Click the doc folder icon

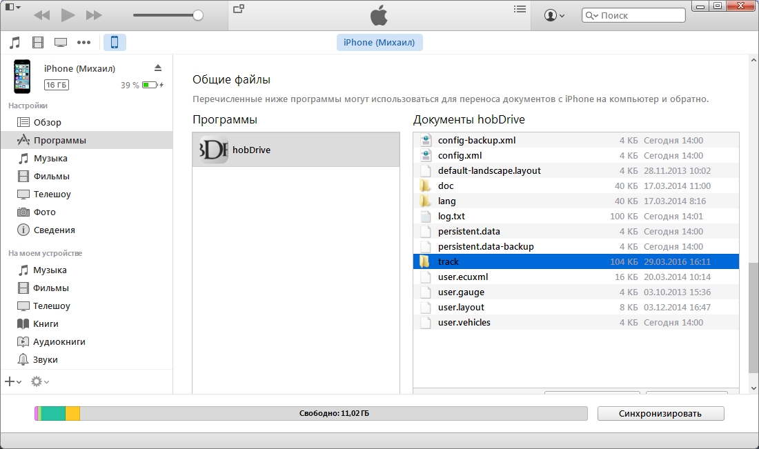click(425, 186)
